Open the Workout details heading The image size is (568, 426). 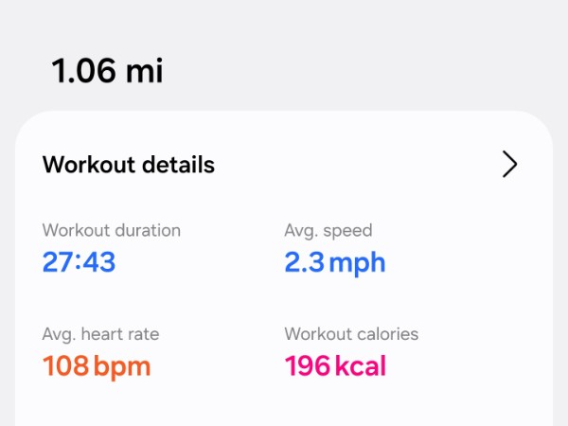(129, 165)
